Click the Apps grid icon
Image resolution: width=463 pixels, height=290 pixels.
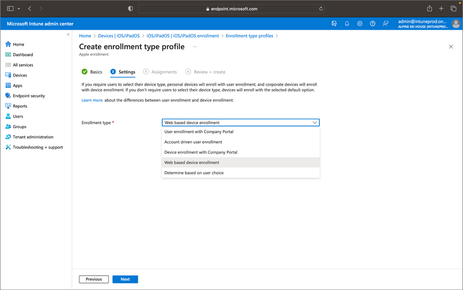pyautogui.click(x=8, y=86)
